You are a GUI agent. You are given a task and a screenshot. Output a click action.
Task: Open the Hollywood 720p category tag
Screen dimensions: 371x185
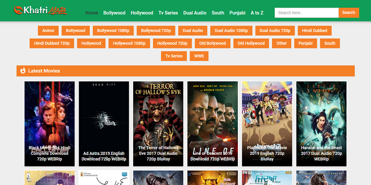click(172, 43)
